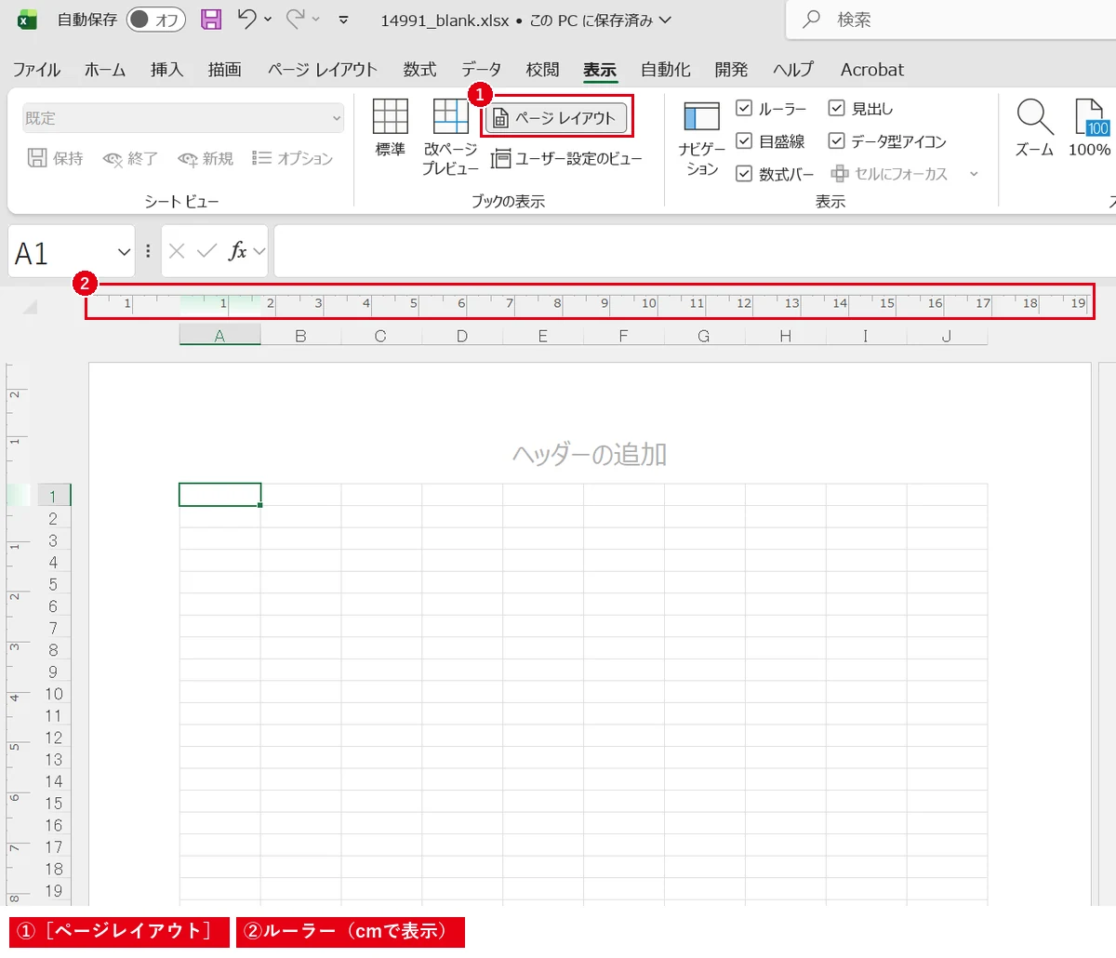The width and height of the screenshot is (1116, 958).
Task: Click the Select All corner triangle
Action: (x=30, y=307)
